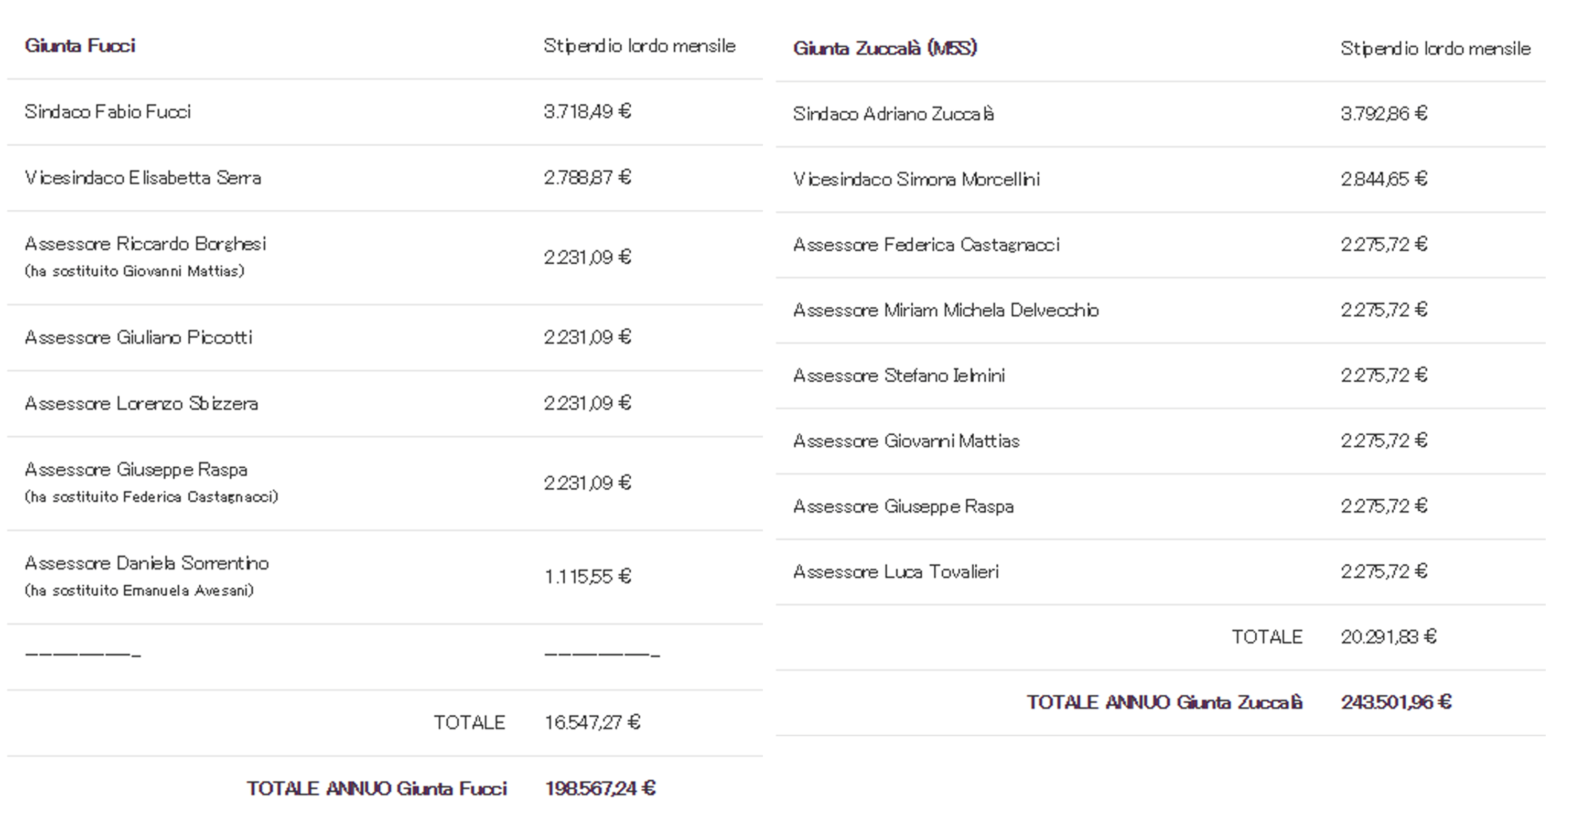Select the Sindaco Fabio Fucci row
The width and height of the screenshot is (1573, 828).
385,112
